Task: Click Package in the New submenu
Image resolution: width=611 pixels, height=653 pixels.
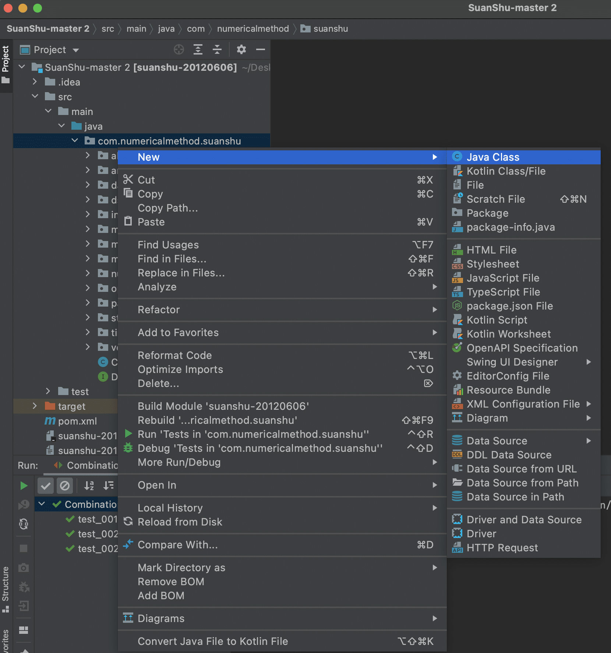Action: (524, 213)
